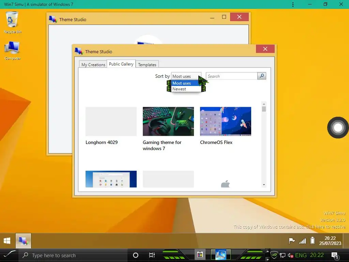Open the Gaming theme for windows 7 thumbnail
349x262 pixels.
168,121
